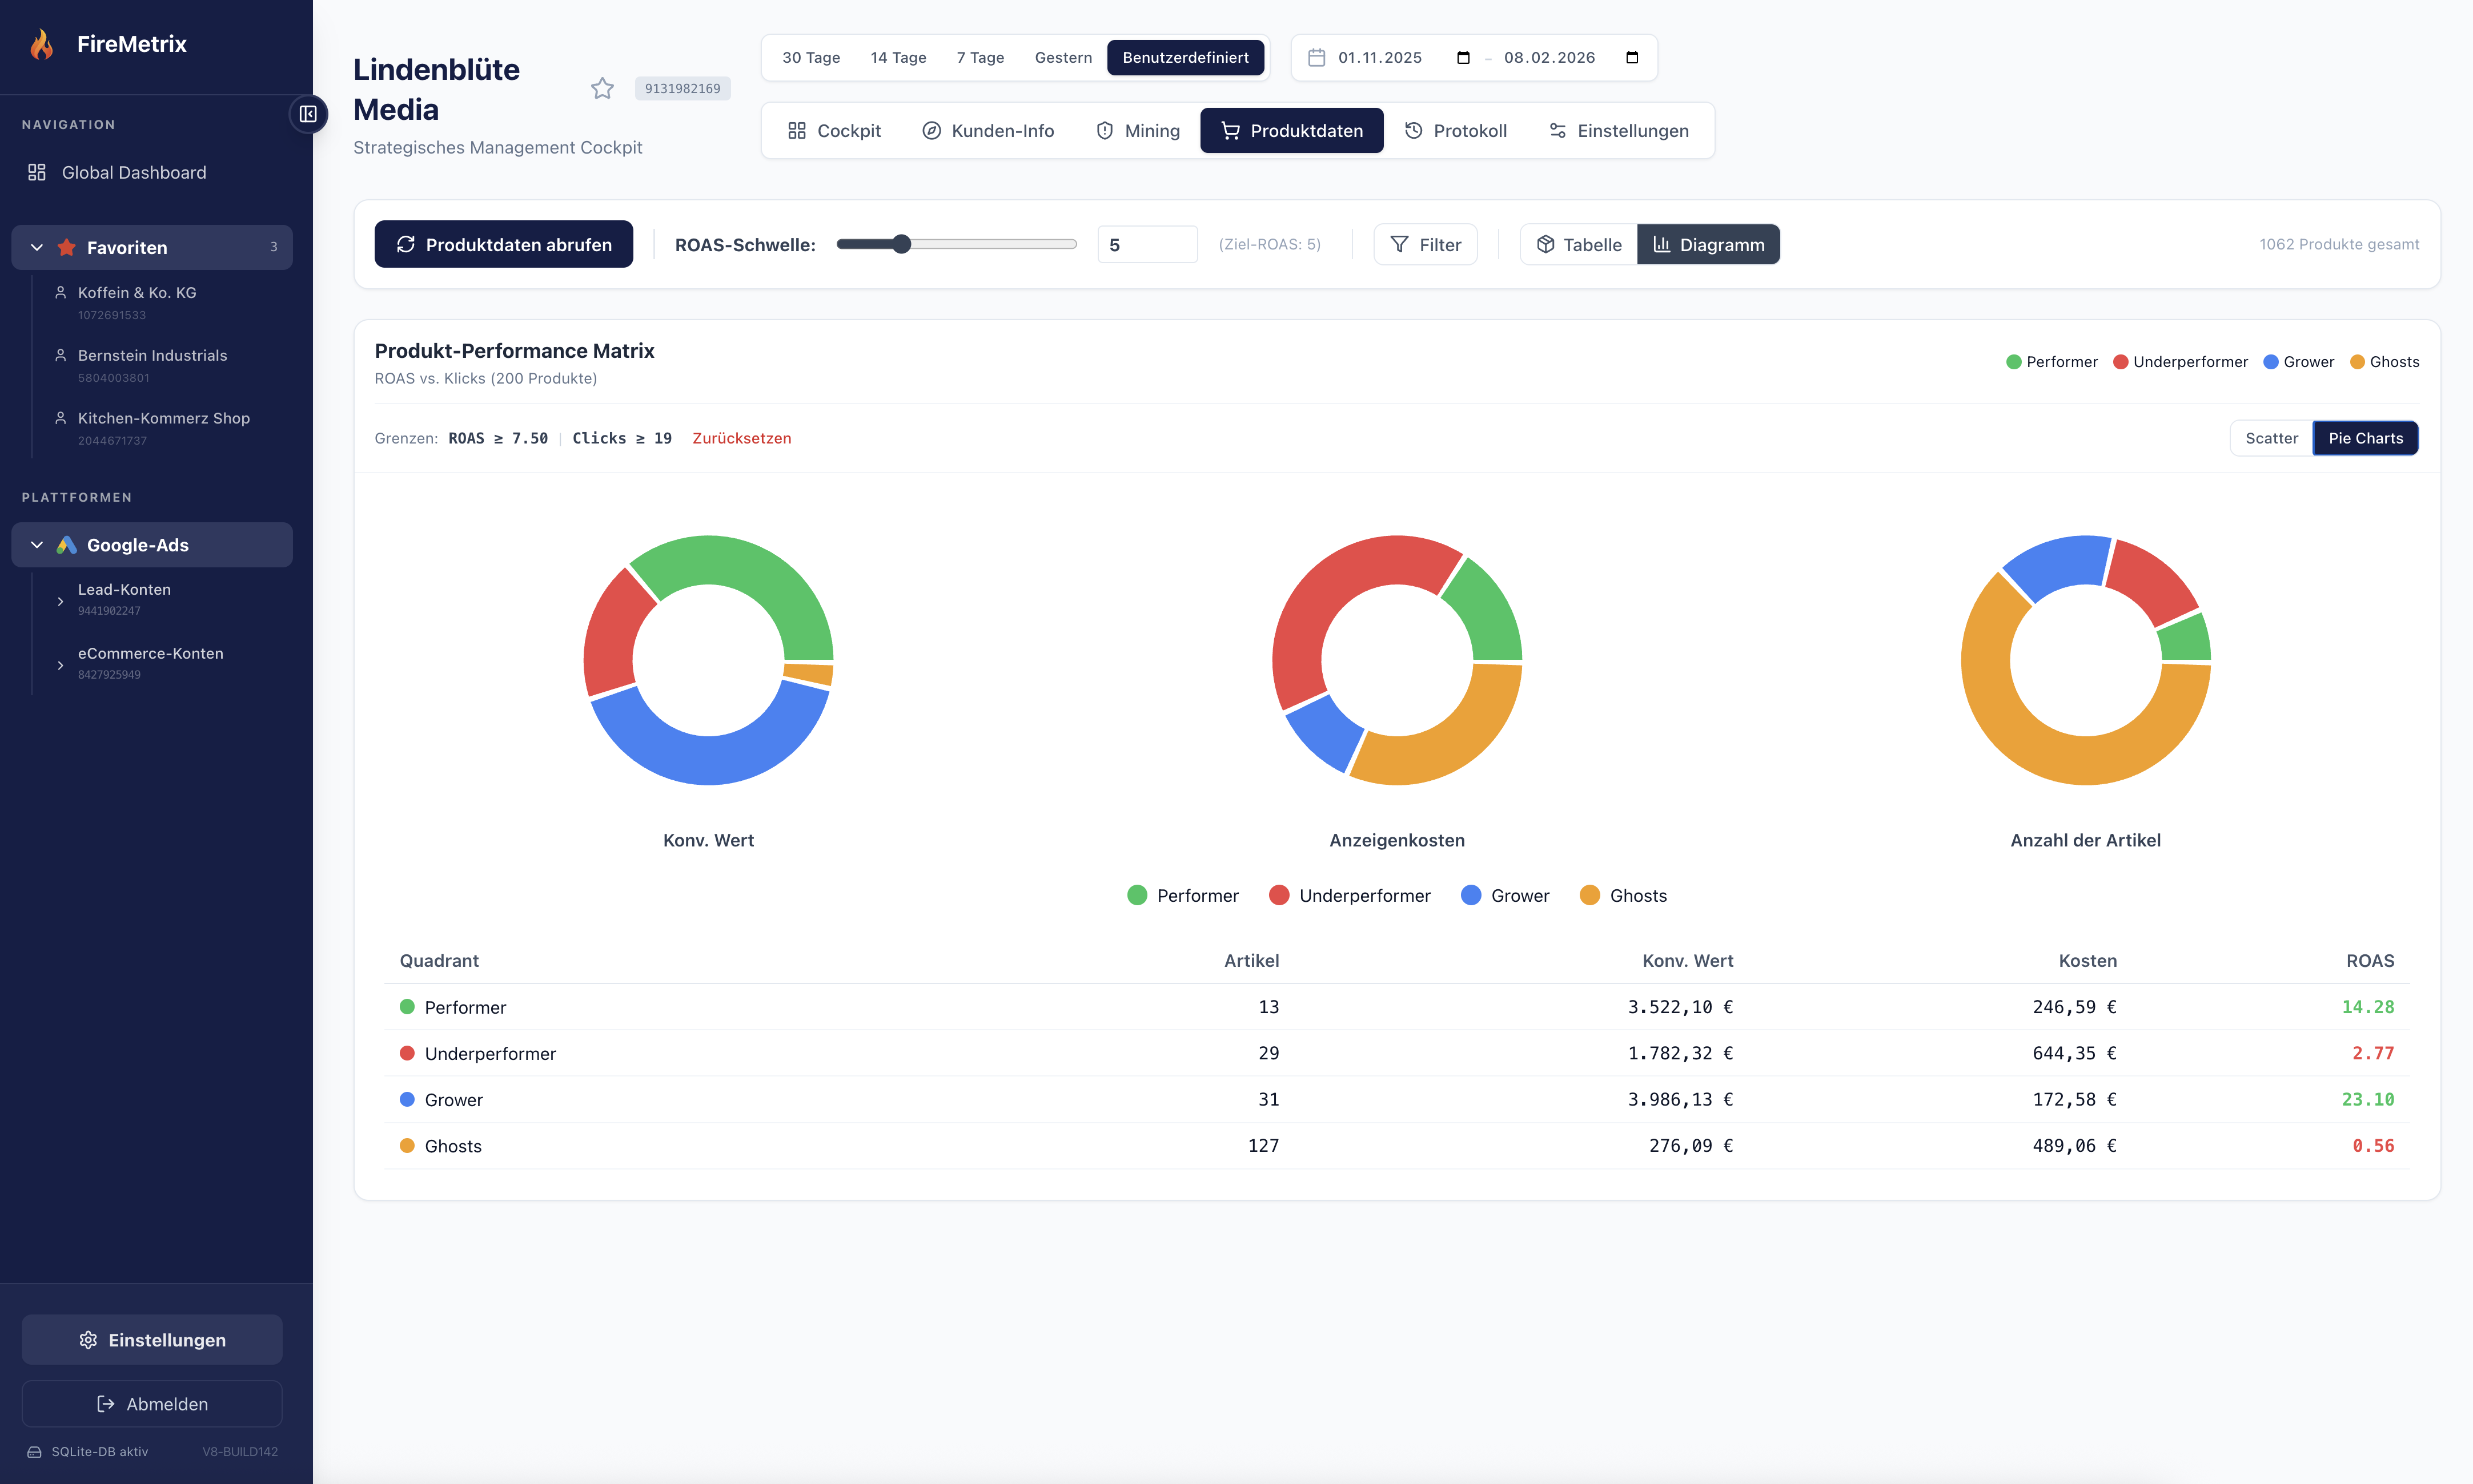Click the Produktdaten abrufen button

tap(503, 244)
